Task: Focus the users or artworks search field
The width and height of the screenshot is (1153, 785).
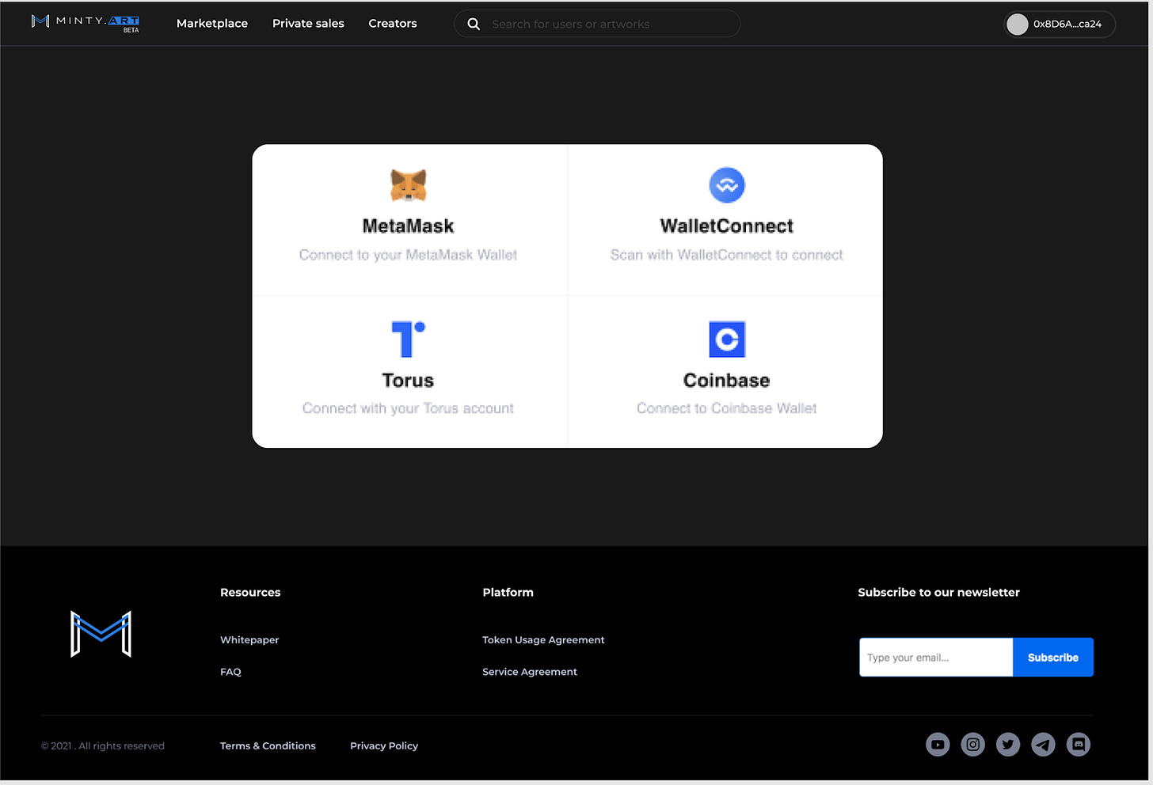Action: [597, 24]
